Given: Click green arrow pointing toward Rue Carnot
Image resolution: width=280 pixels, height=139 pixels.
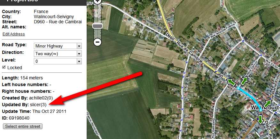Looking at the screenshot, I should click(x=244, y=81).
